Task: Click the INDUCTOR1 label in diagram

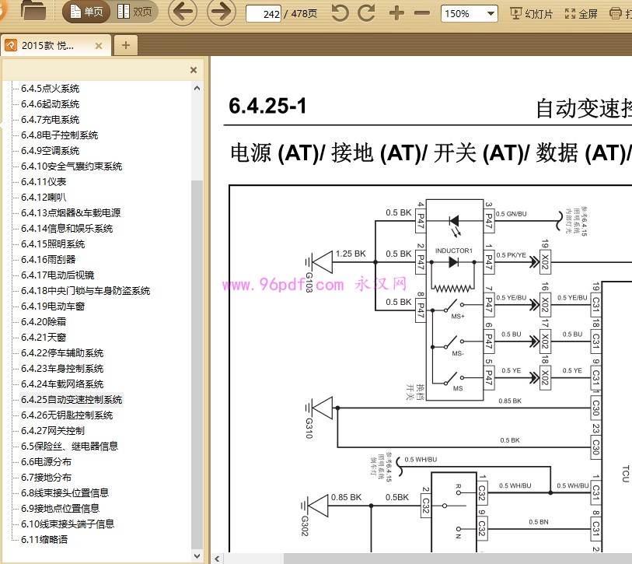Action: point(453,251)
